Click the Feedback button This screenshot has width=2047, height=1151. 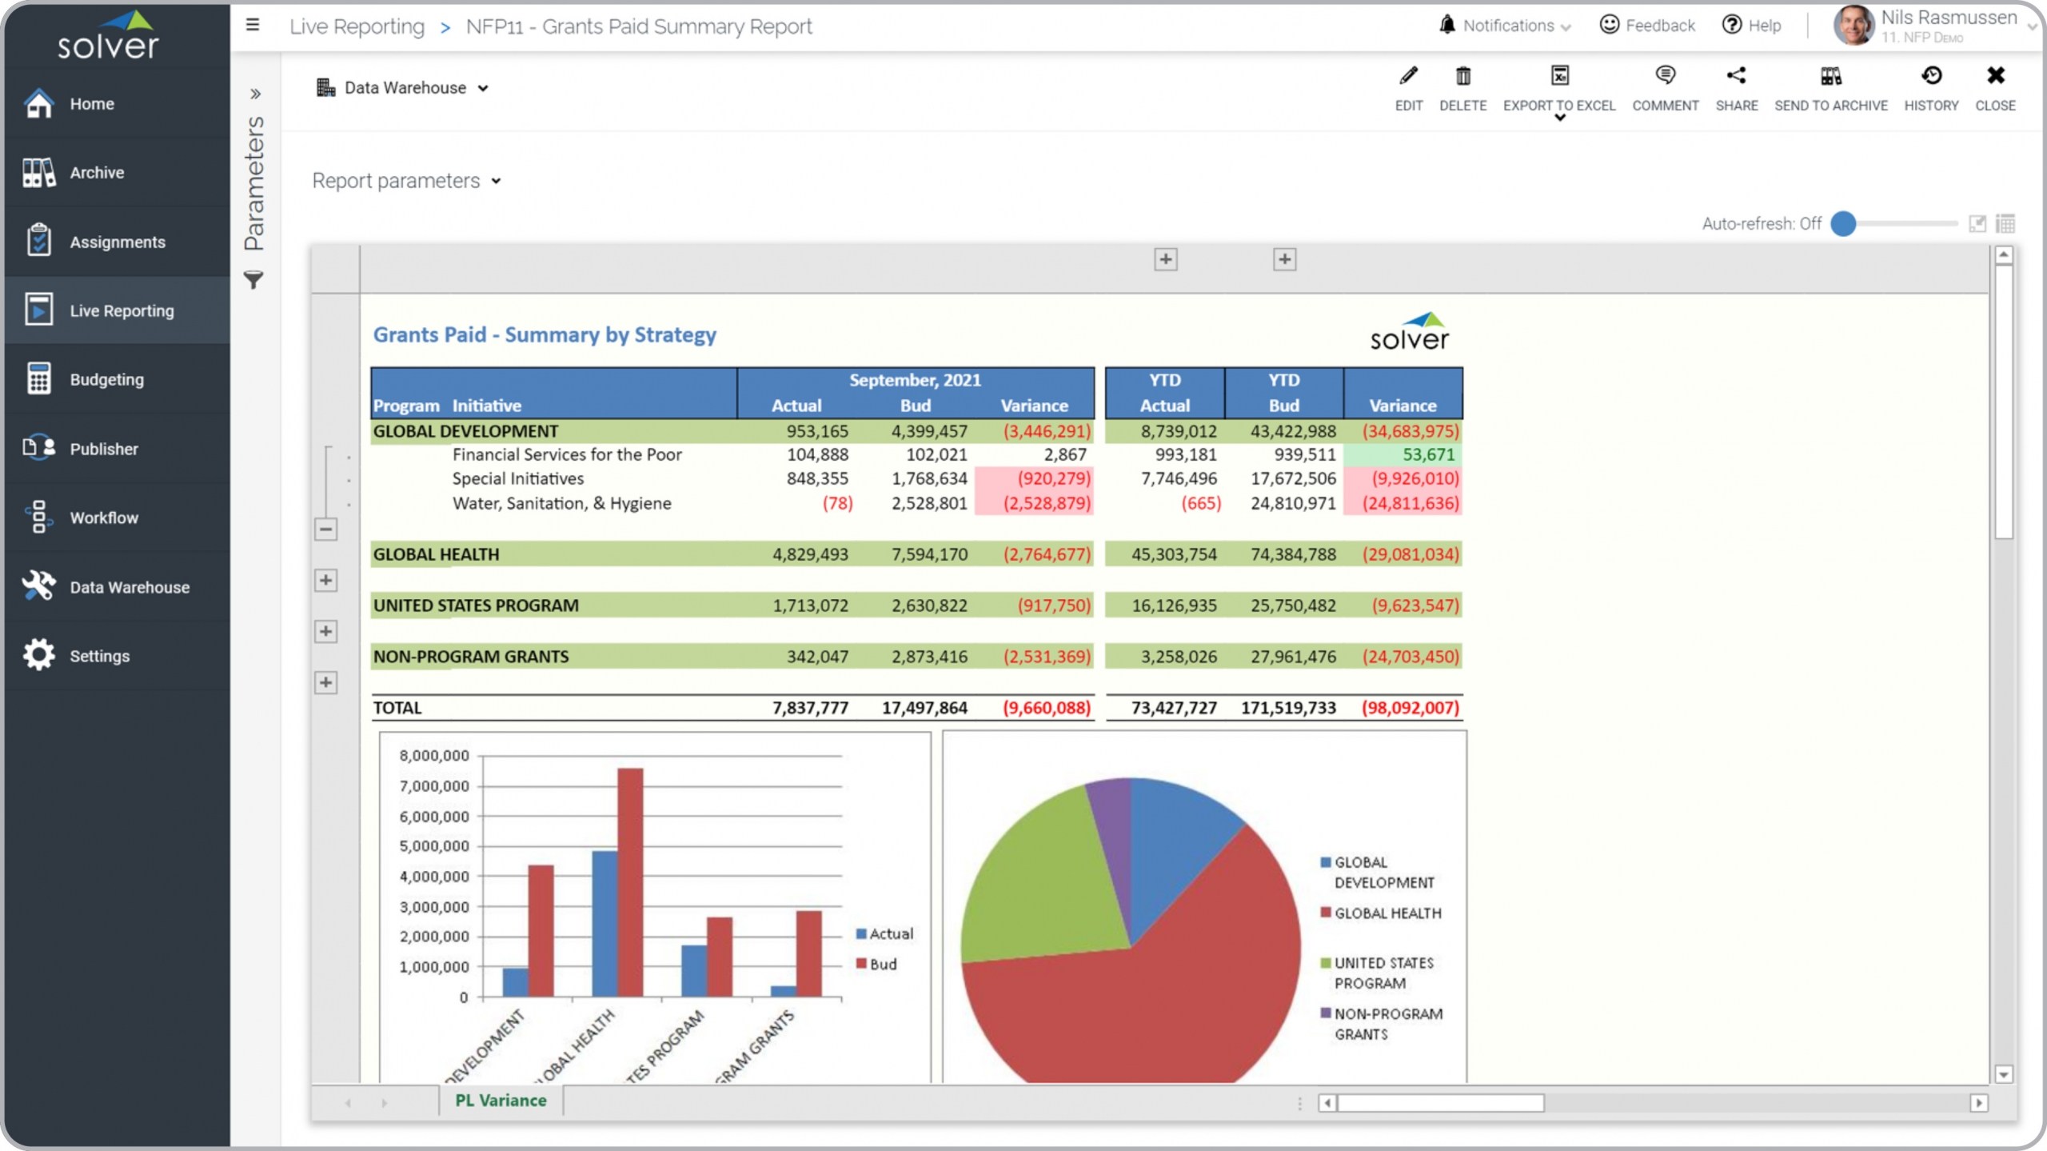click(1647, 26)
